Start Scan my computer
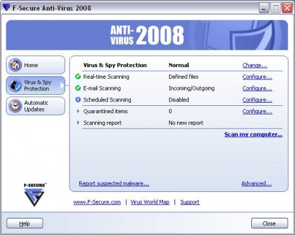Image resolution: width=295 pixels, height=235 pixels. pos(253,134)
